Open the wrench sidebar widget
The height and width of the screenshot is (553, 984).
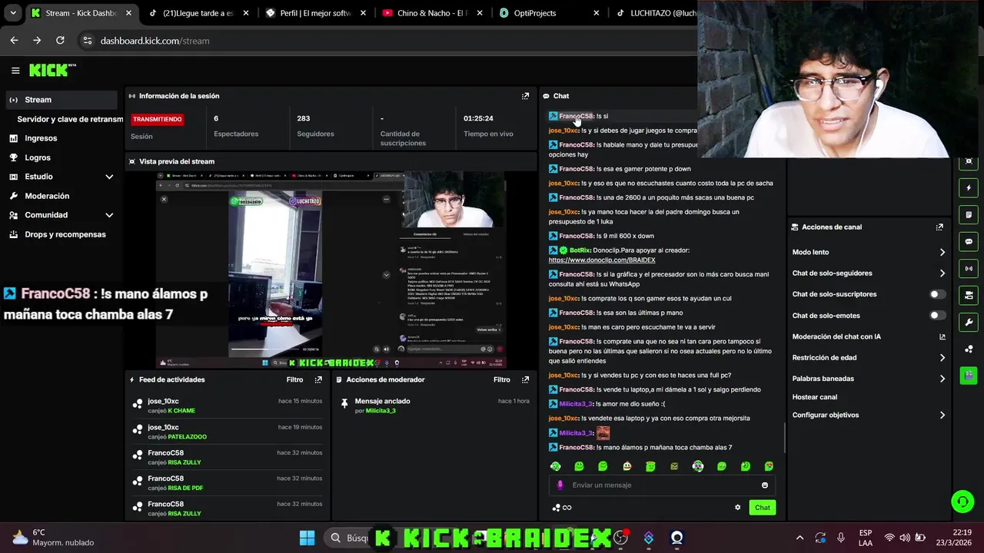969,323
